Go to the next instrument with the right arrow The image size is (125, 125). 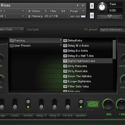click(x=83, y=5)
